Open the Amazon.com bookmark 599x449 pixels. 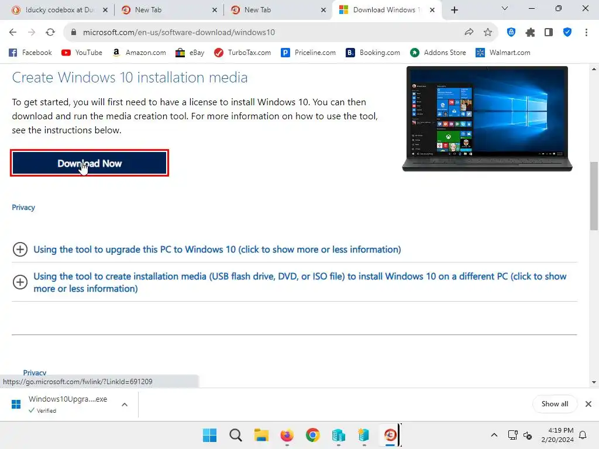tap(139, 53)
